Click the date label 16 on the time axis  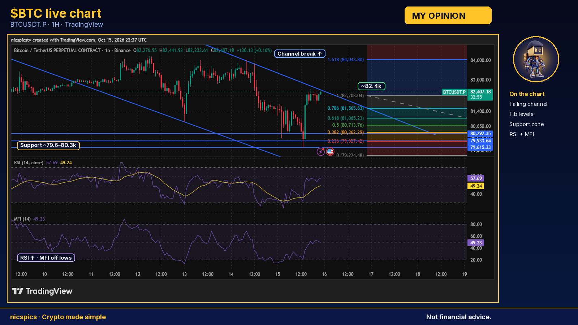[x=324, y=274]
